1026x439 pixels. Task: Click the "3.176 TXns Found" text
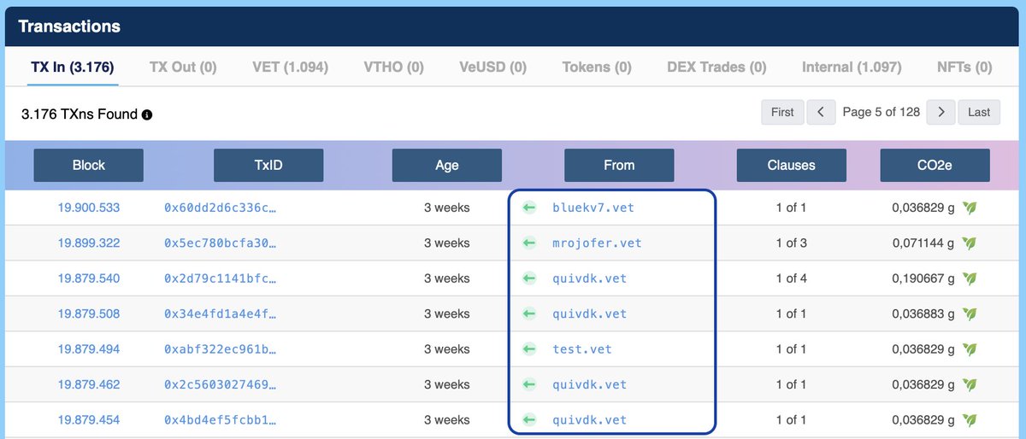(x=80, y=114)
